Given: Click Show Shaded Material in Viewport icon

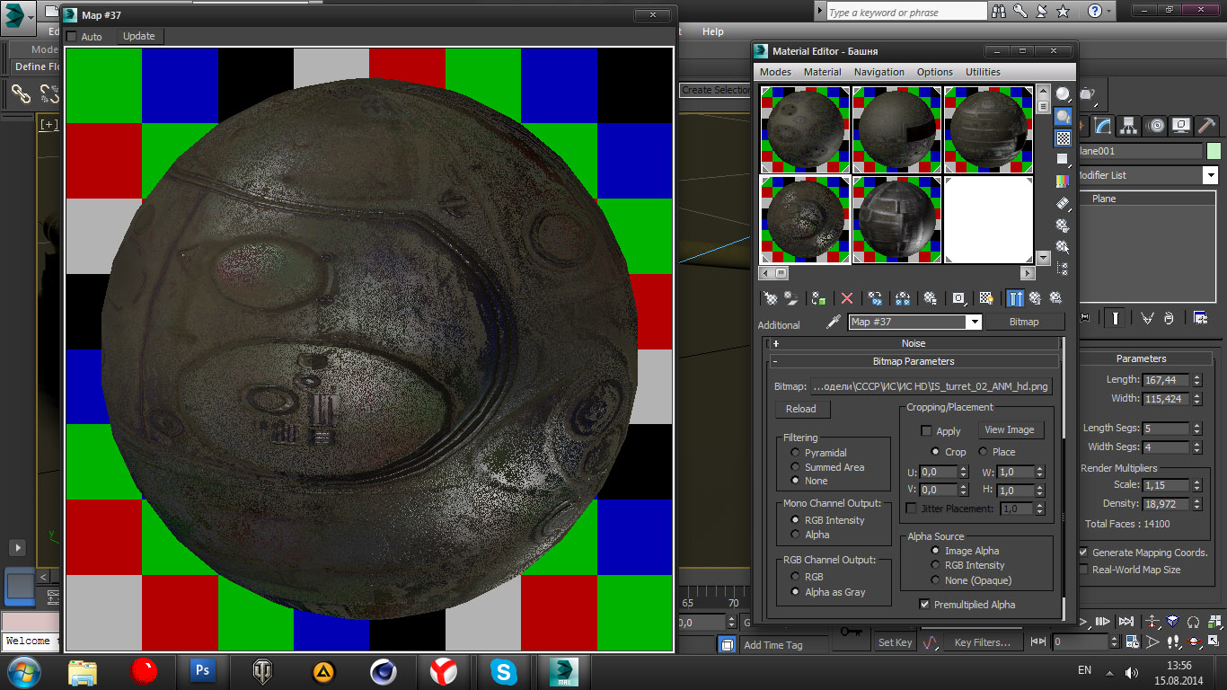Looking at the screenshot, I should coord(986,298).
